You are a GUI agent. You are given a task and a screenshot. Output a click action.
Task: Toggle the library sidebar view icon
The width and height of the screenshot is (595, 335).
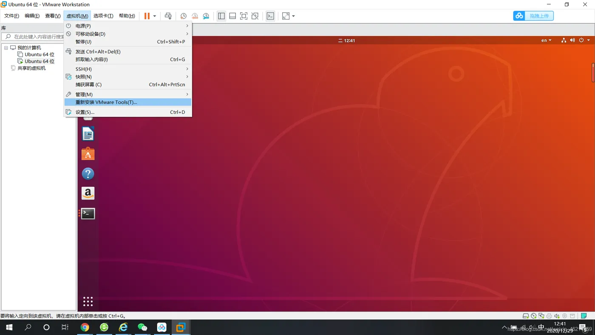(x=221, y=16)
